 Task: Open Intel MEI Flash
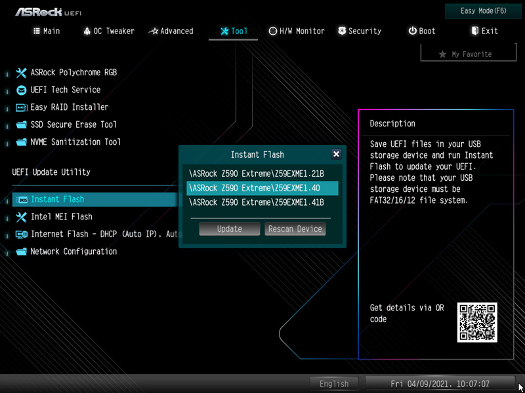61,217
